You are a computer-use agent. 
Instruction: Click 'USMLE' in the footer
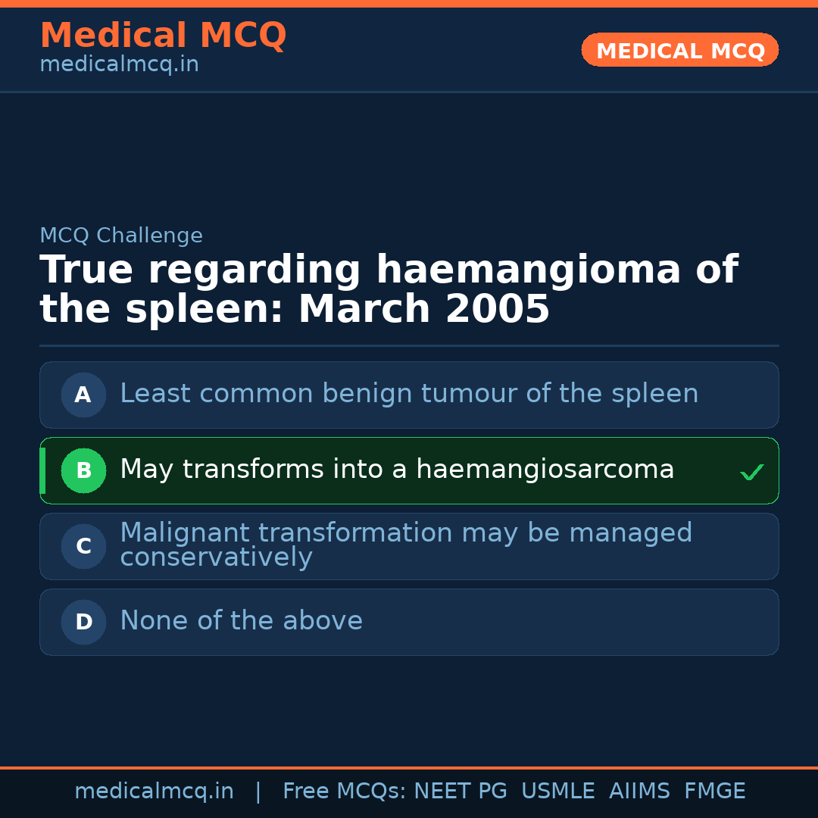(x=557, y=791)
